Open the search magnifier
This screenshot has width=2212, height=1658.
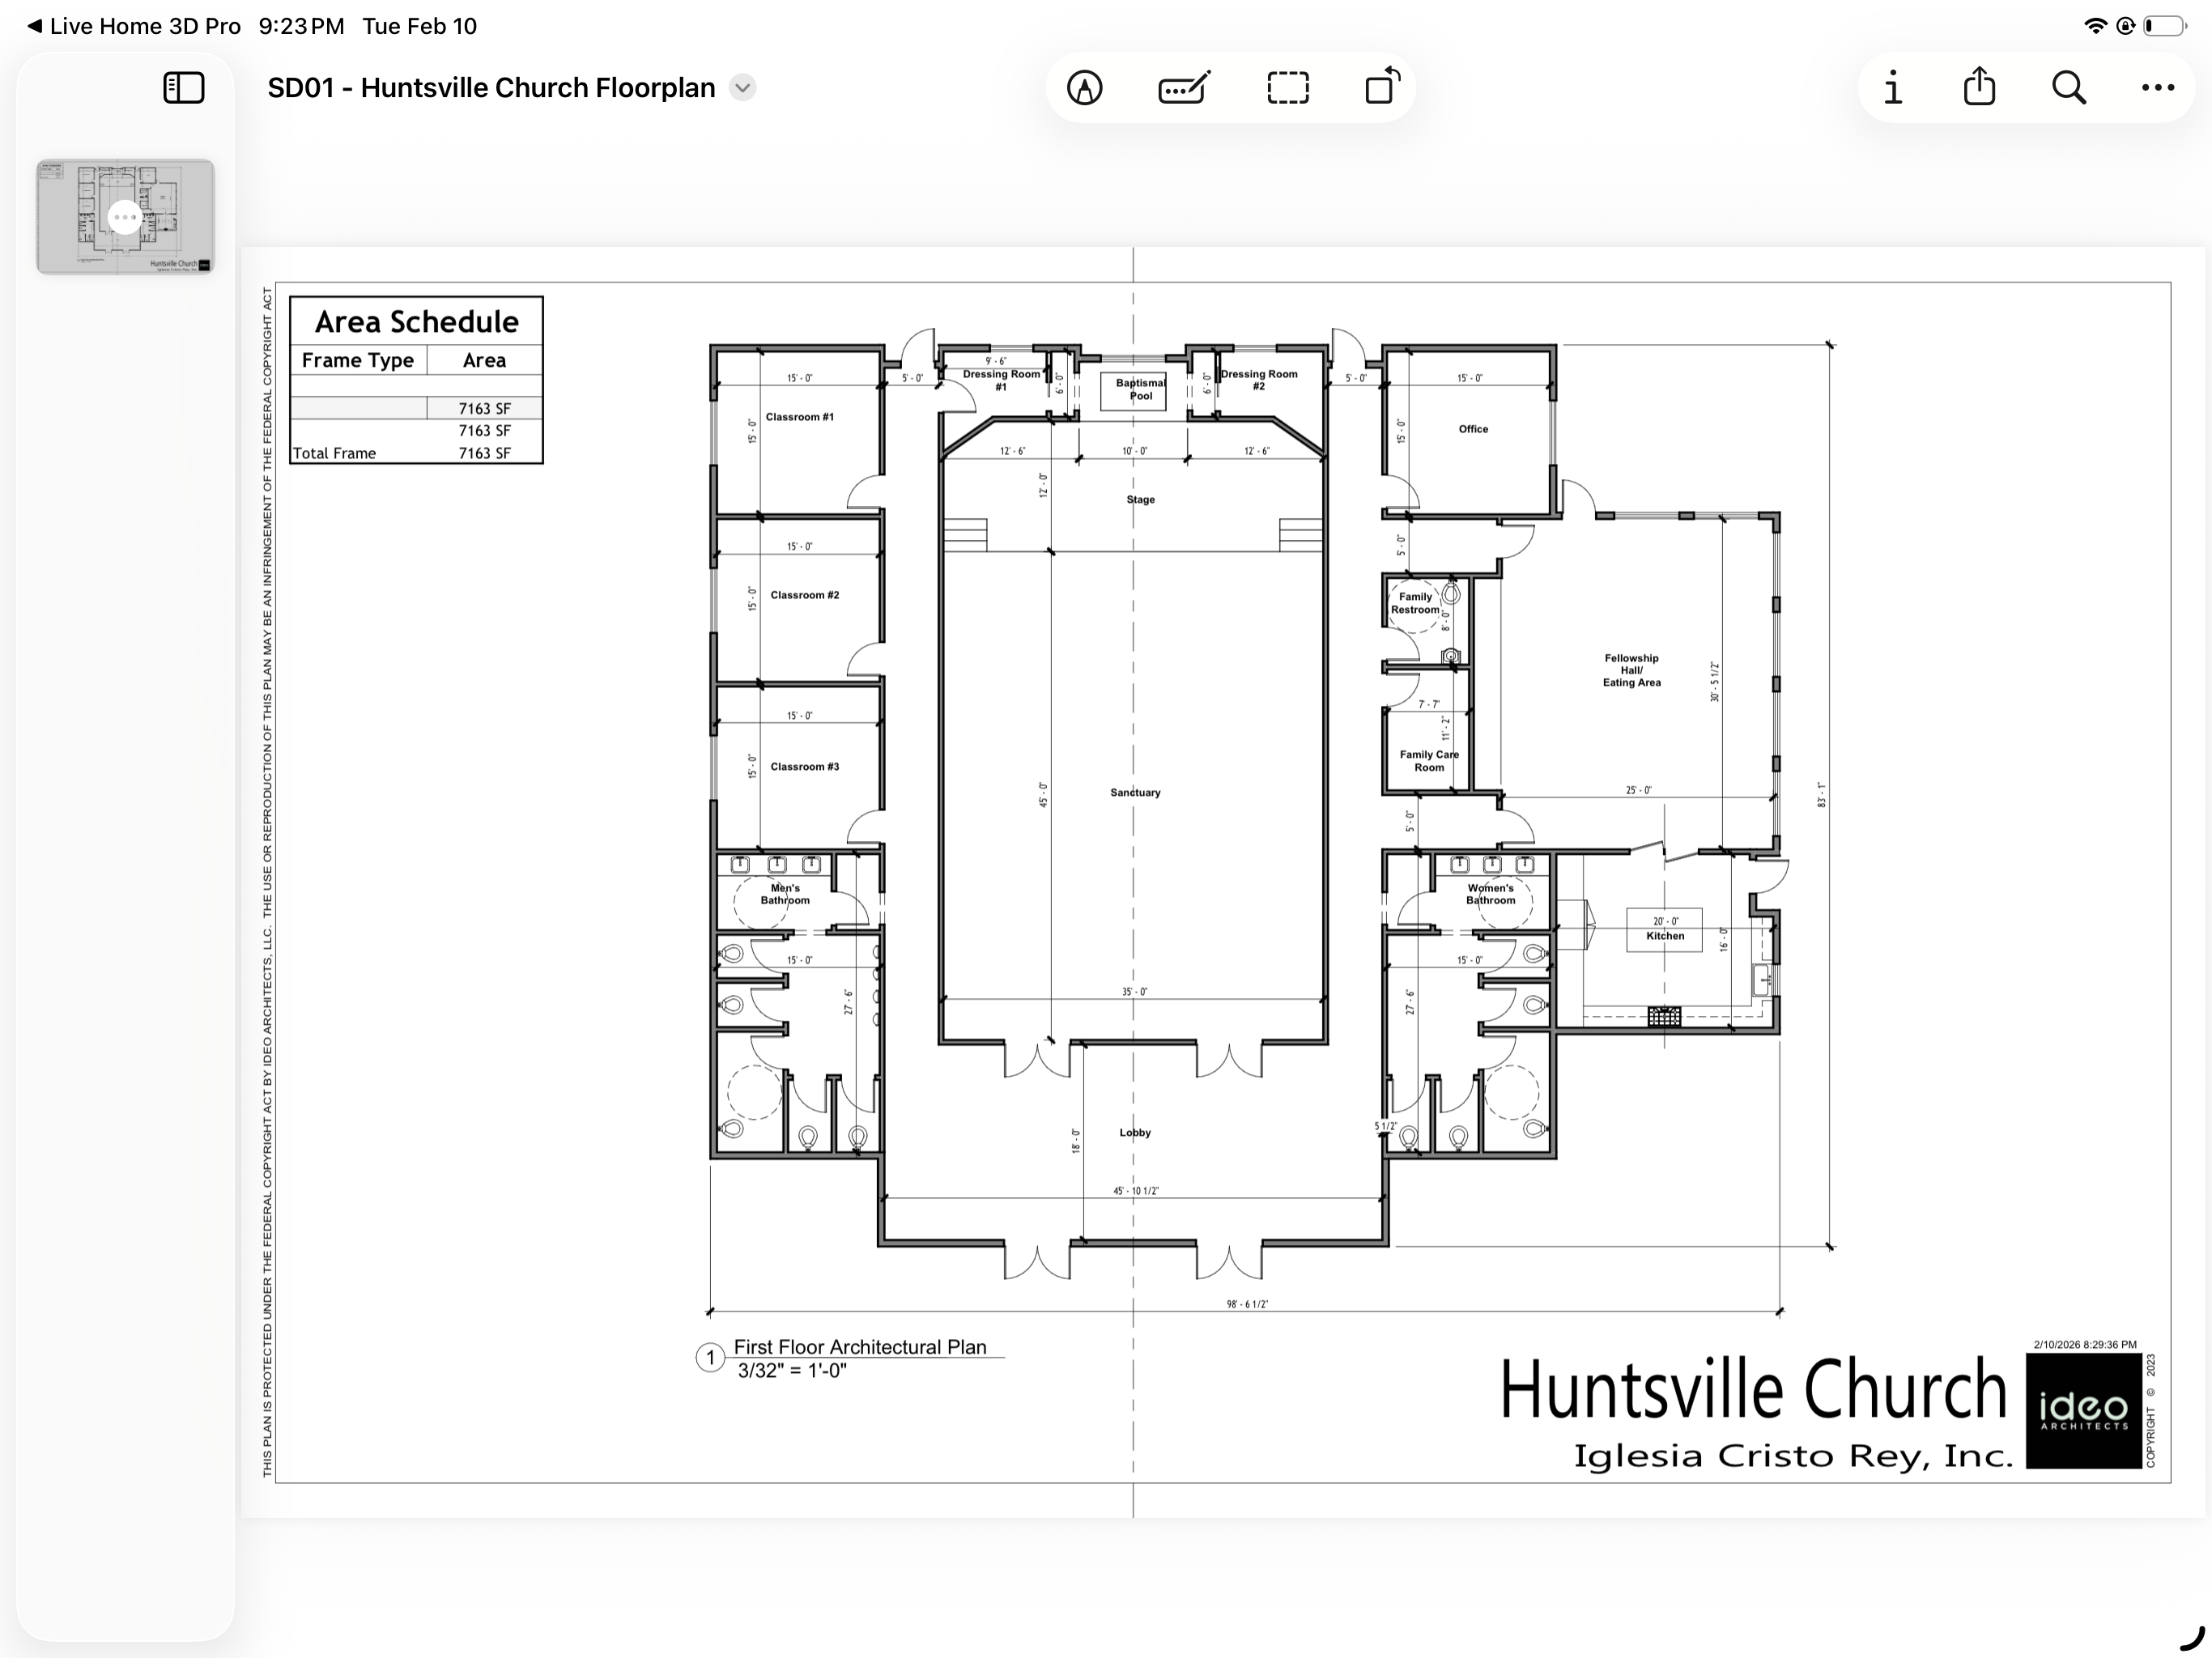pos(2068,88)
